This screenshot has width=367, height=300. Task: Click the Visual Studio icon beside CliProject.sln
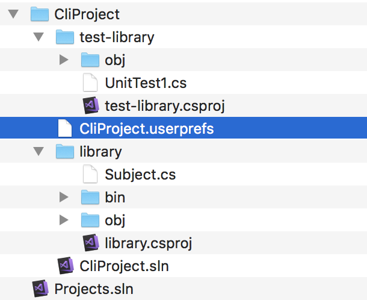pos(65,266)
